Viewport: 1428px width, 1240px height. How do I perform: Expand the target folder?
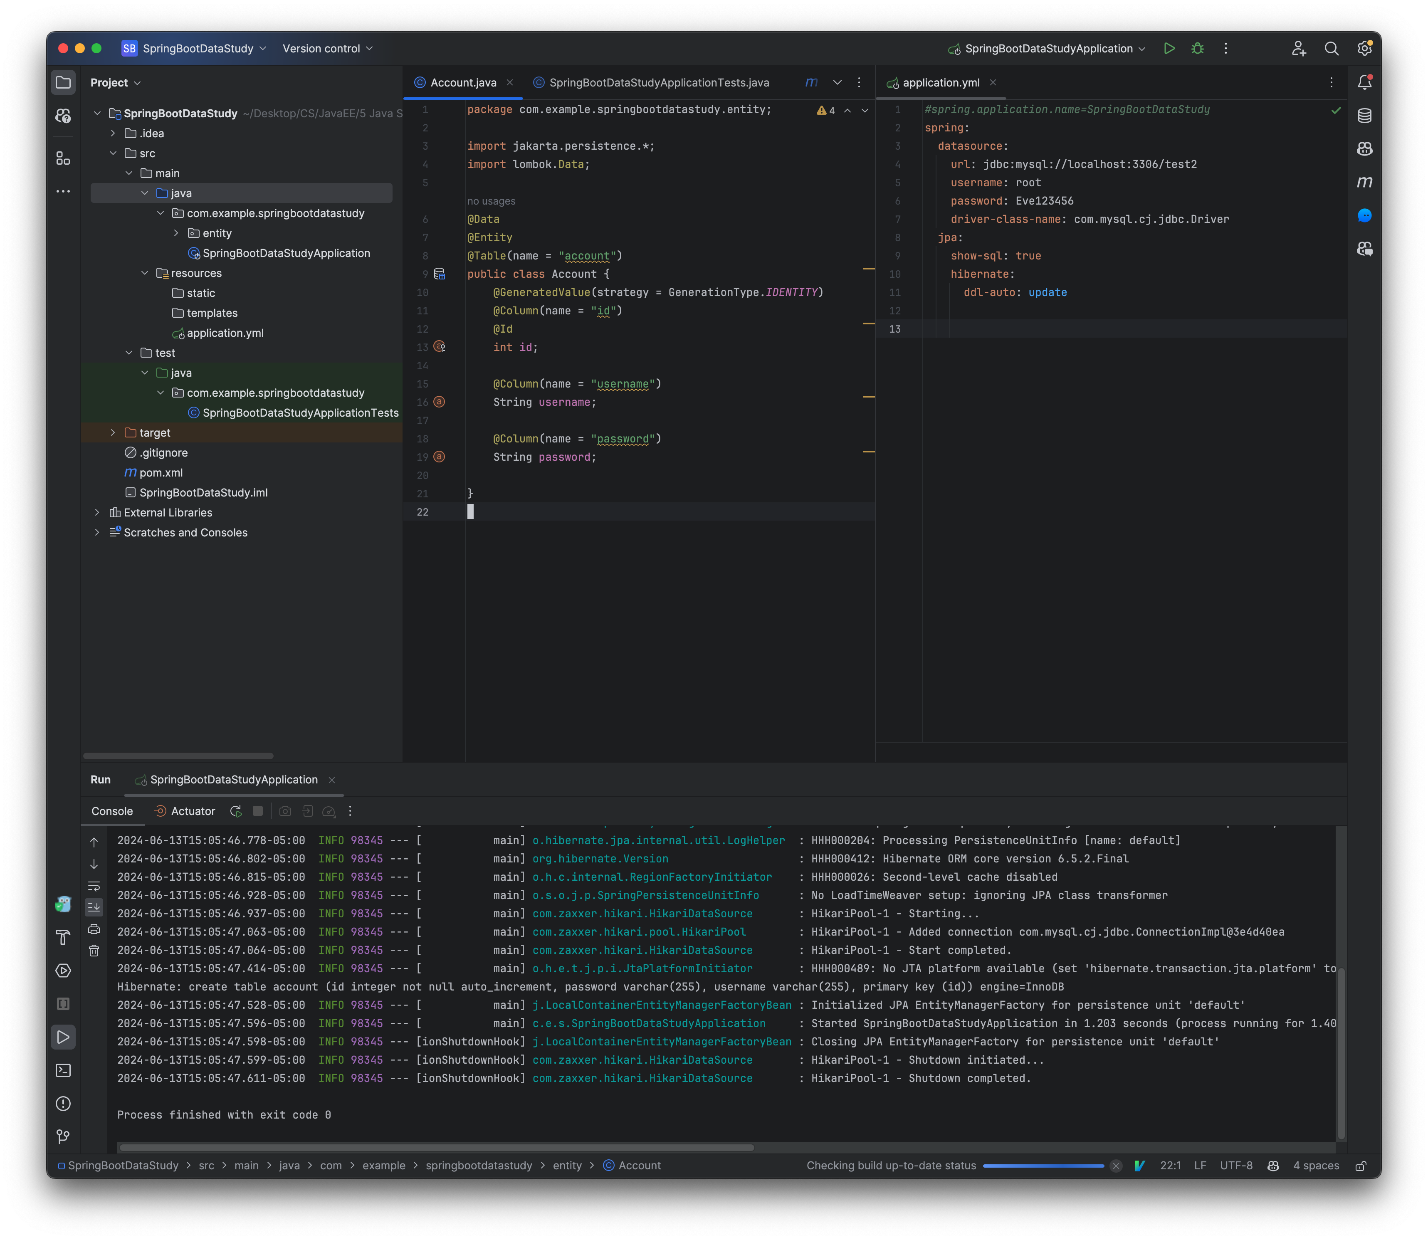pos(114,432)
